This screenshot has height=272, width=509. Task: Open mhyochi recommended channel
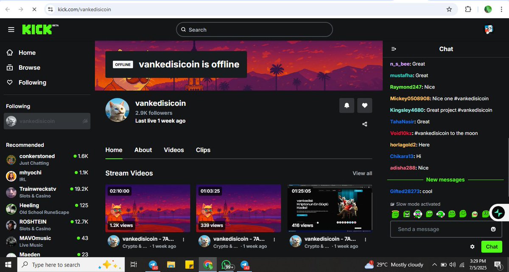[47, 176]
